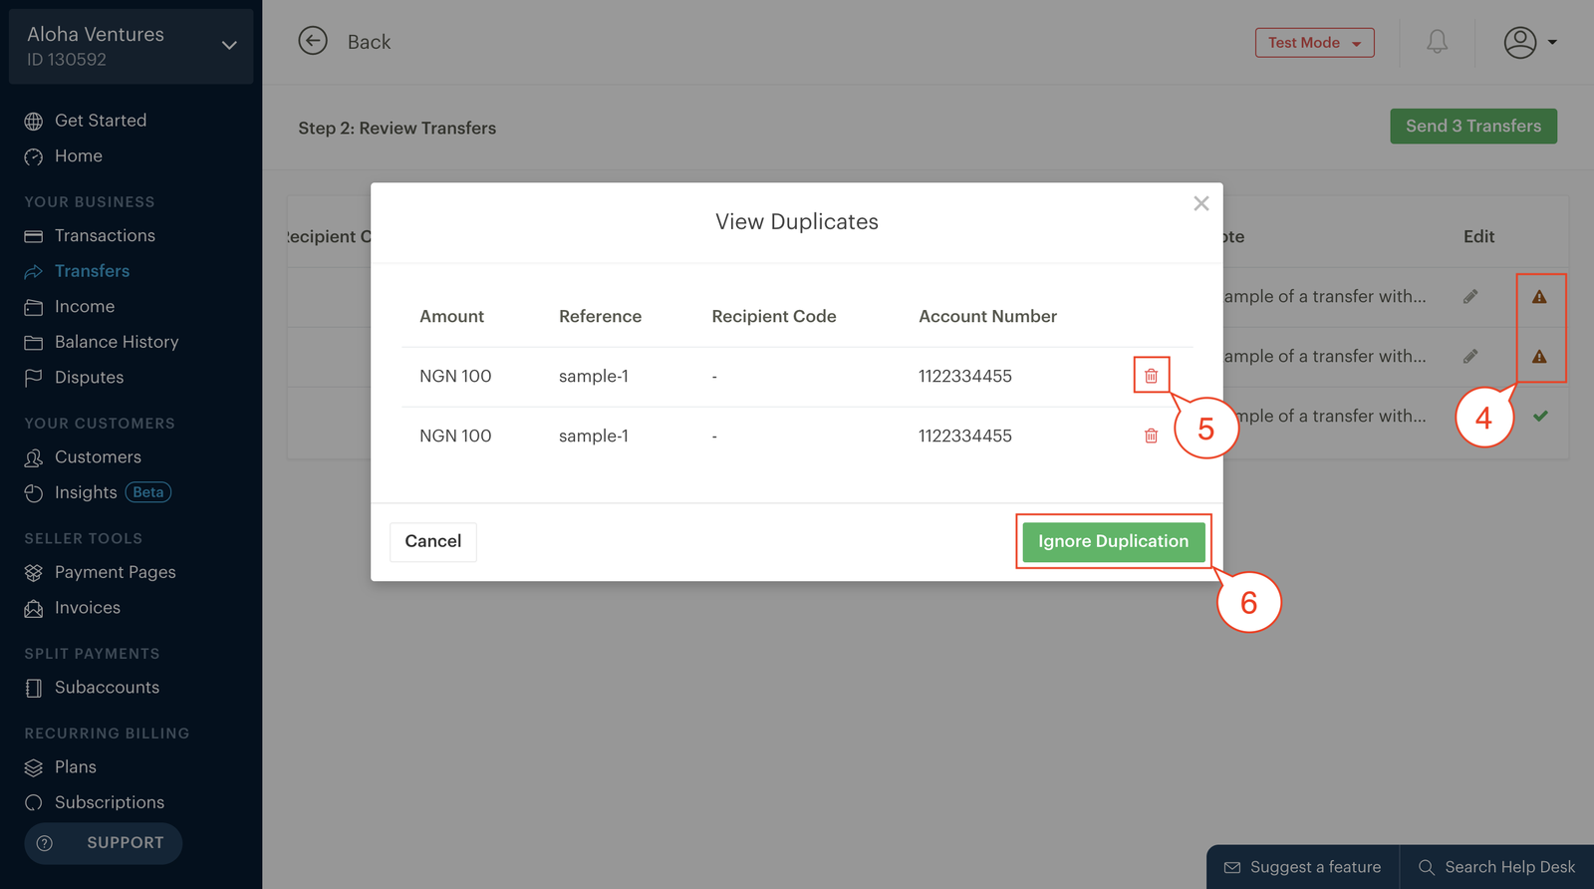The height and width of the screenshot is (889, 1594).
Task: Open Payment Pages in sidebar
Action: point(101,572)
